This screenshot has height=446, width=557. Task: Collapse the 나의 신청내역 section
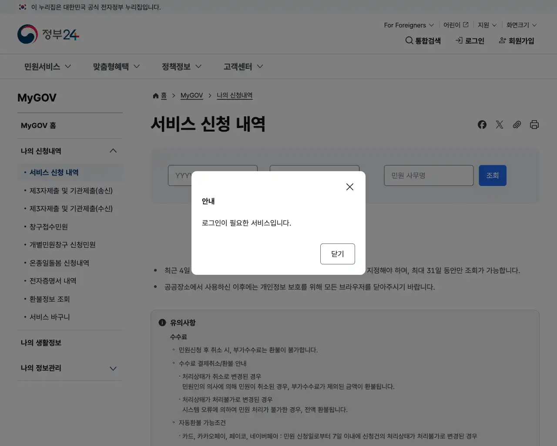(x=70, y=151)
